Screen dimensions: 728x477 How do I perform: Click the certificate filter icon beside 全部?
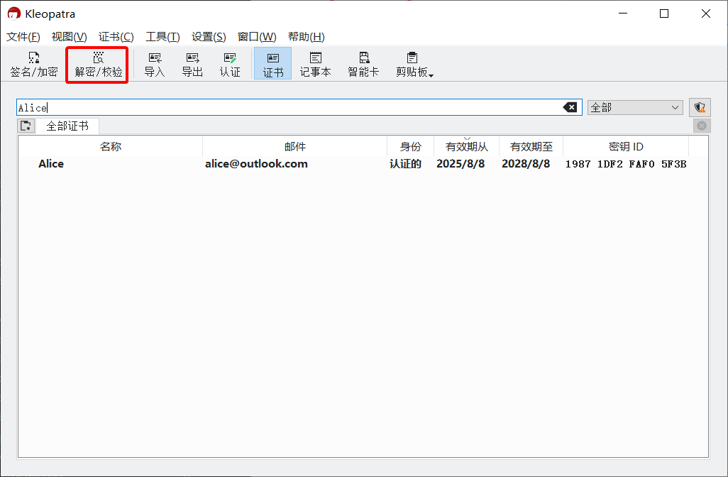[700, 107]
